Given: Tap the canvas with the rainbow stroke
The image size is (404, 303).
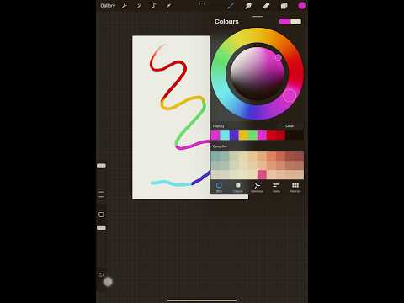Looking at the screenshot, I should (x=171, y=117).
